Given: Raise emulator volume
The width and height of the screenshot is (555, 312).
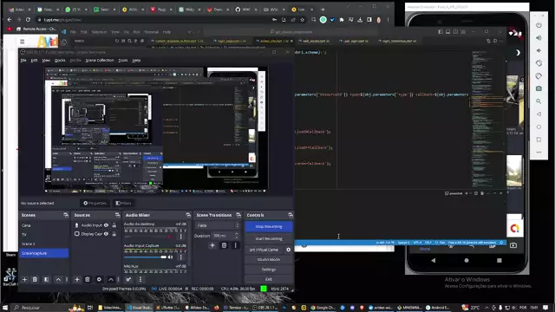Looking at the screenshot, I should [x=539, y=38].
